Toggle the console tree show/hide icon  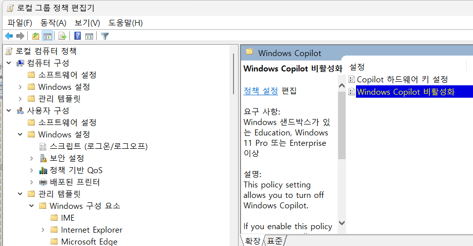click(x=48, y=36)
